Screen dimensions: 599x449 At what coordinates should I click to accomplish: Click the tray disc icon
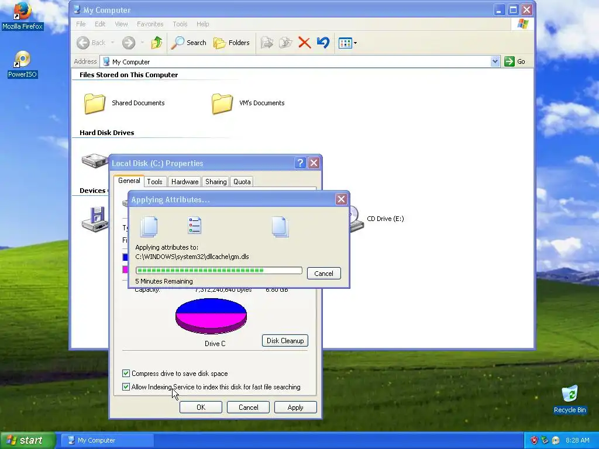[x=556, y=440]
